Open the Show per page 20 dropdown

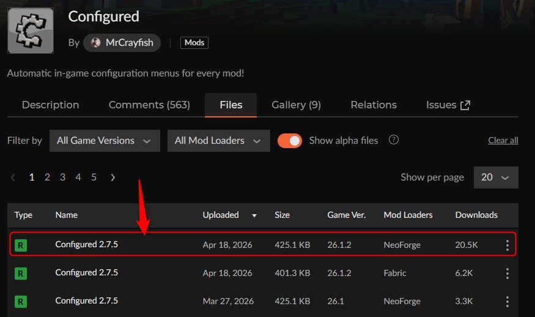pyautogui.click(x=496, y=177)
